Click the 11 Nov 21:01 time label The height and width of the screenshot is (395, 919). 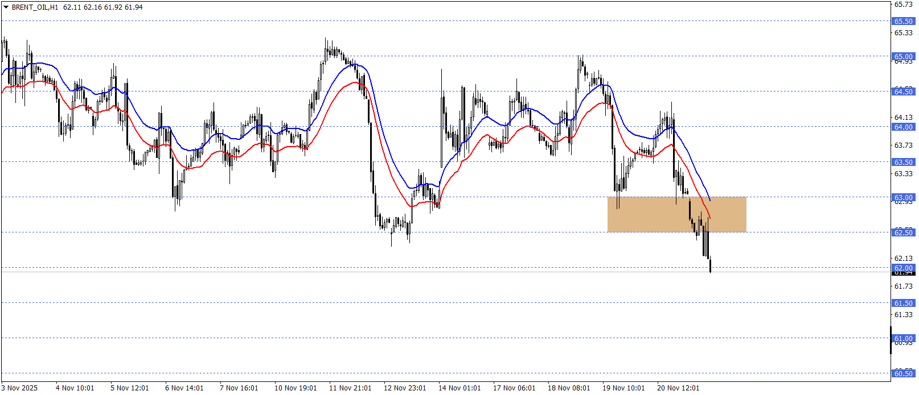click(x=350, y=388)
